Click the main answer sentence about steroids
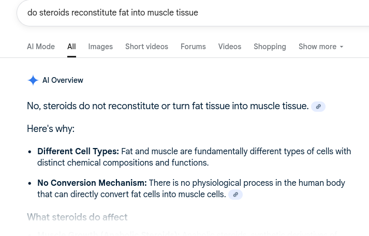 (x=168, y=106)
